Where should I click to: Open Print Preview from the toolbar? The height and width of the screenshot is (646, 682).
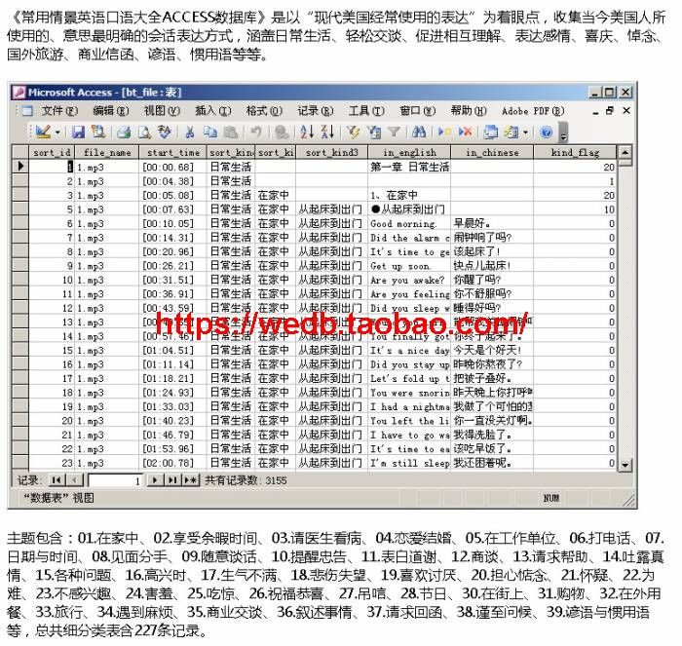[144, 132]
